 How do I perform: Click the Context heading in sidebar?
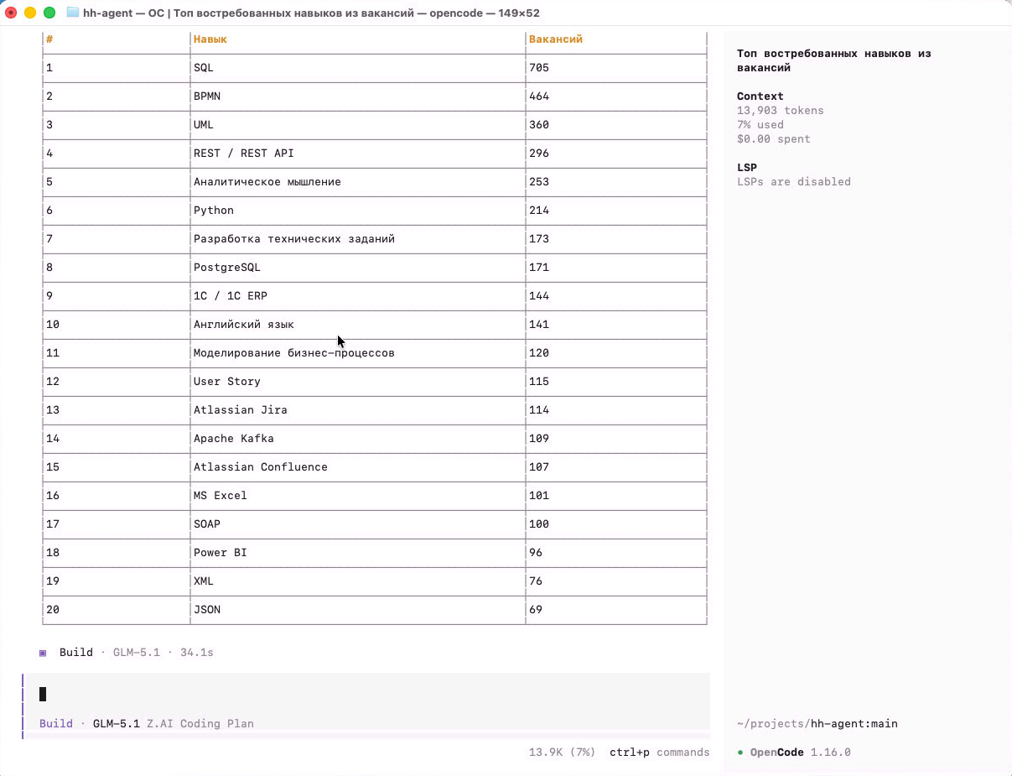click(x=760, y=96)
